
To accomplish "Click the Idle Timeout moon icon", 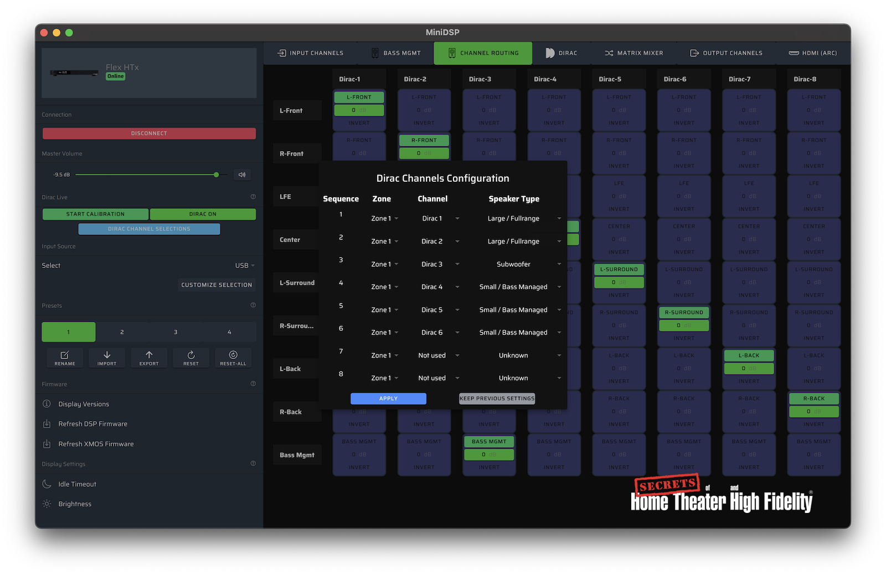I will pyautogui.click(x=47, y=484).
